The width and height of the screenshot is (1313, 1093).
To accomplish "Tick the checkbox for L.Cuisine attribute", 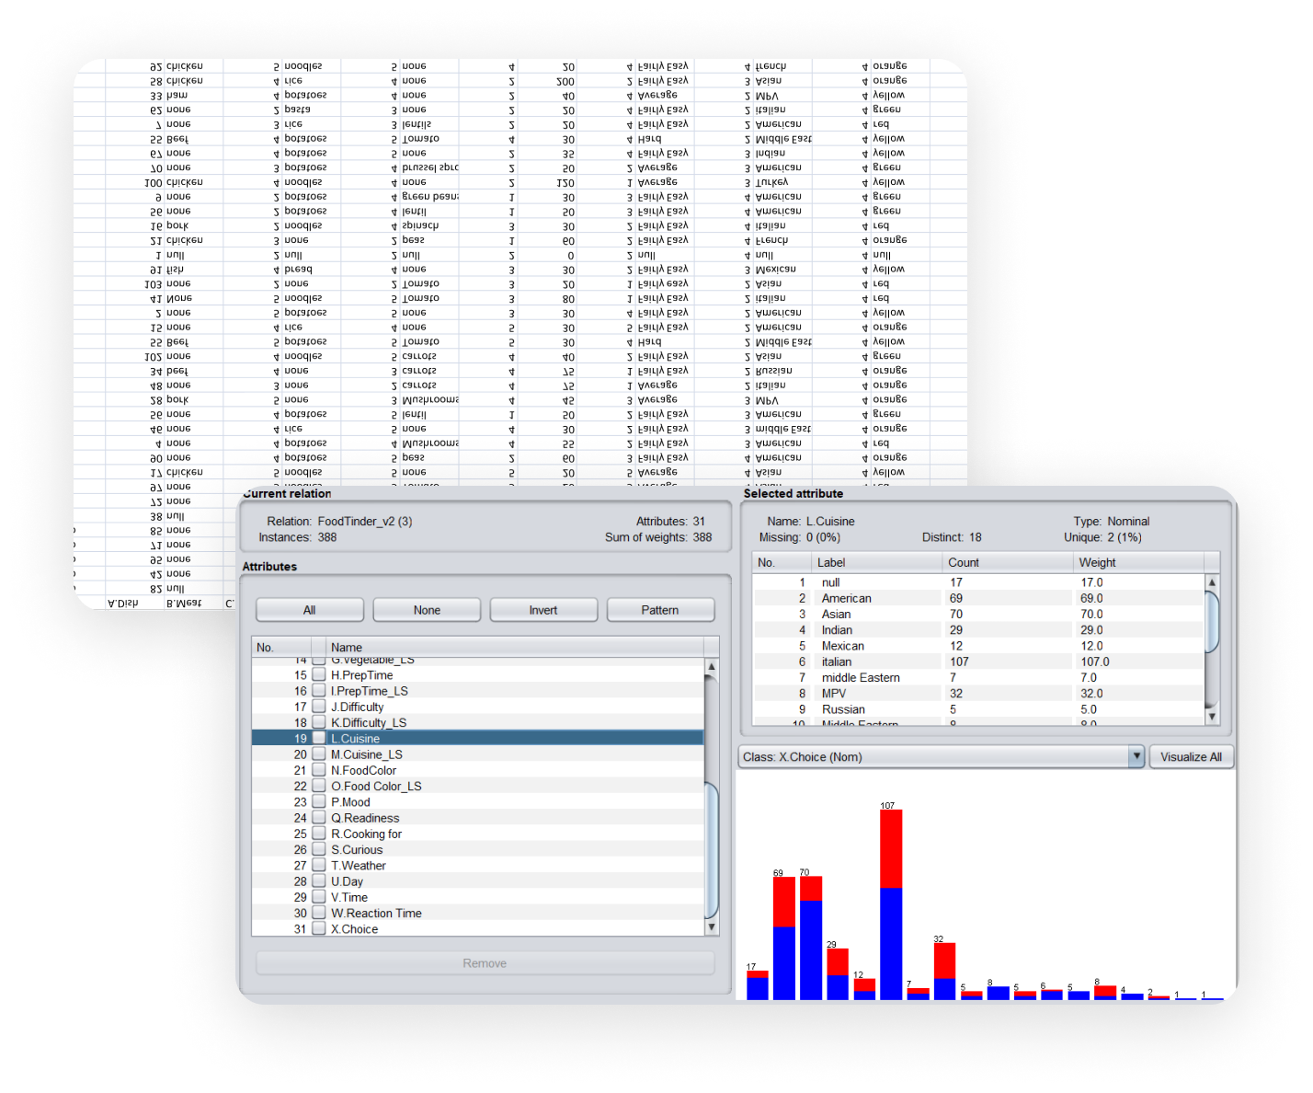I will coord(319,739).
